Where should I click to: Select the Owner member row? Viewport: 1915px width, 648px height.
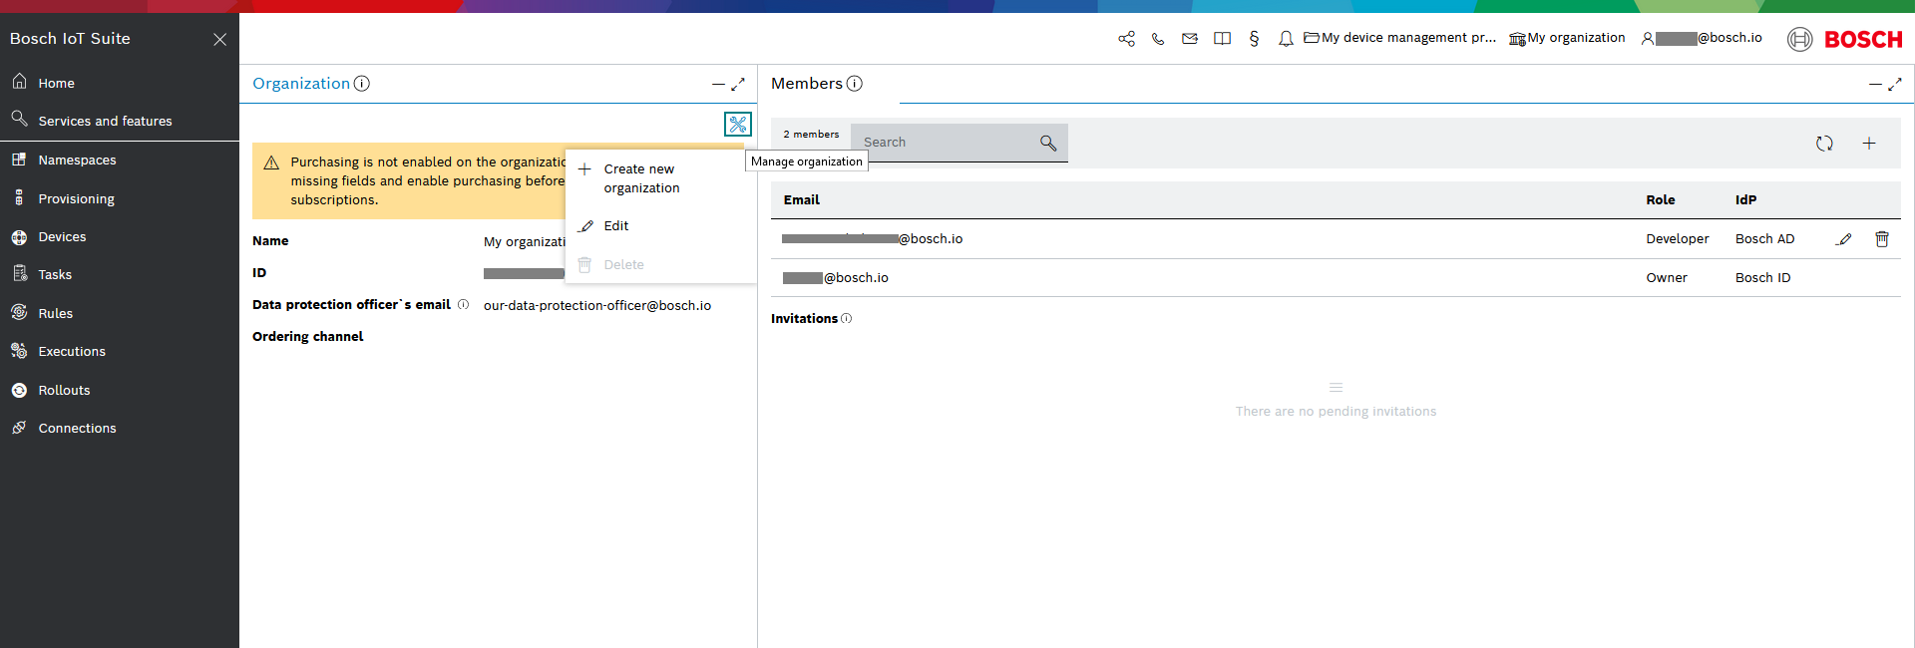coord(1336,278)
